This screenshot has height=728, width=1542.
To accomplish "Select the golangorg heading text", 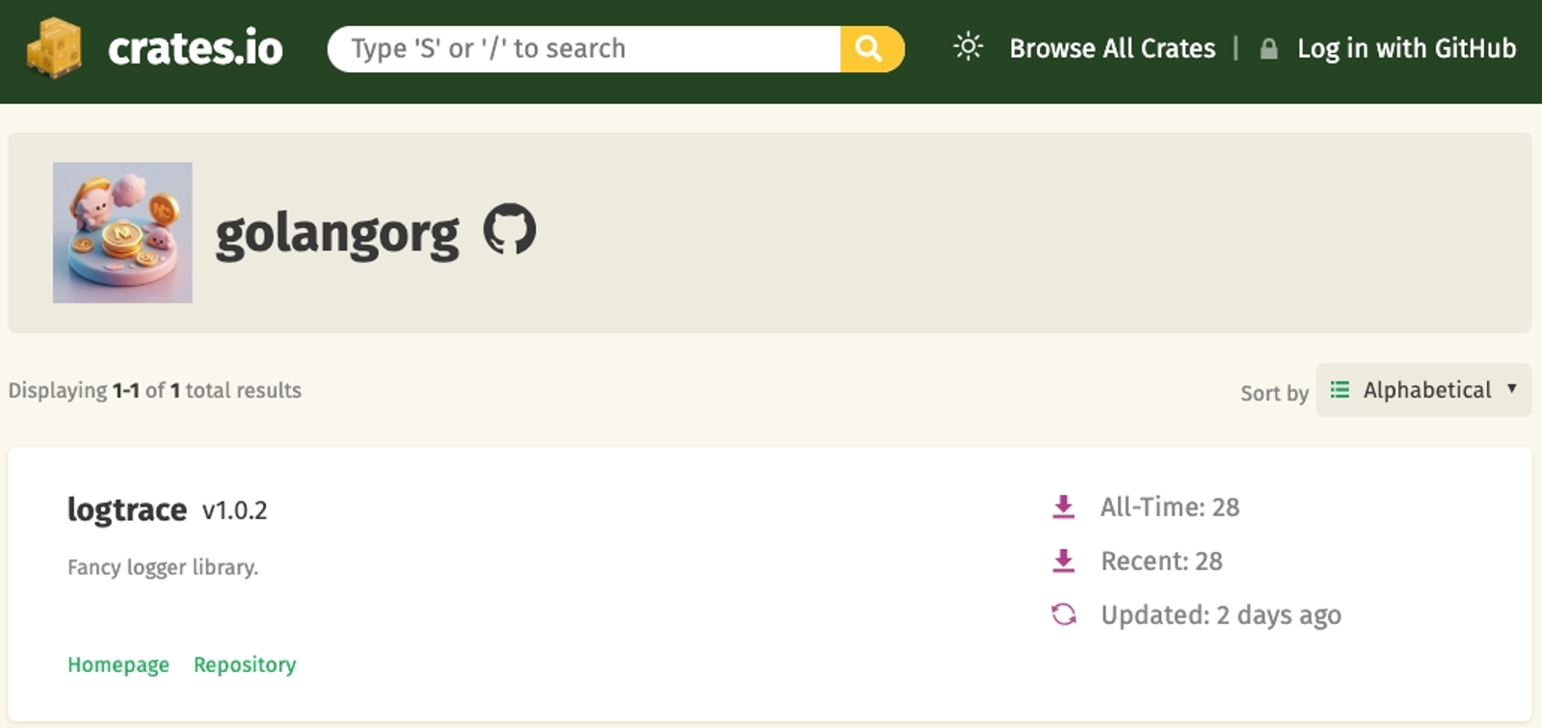I will pyautogui.click(x=337, y=235).
